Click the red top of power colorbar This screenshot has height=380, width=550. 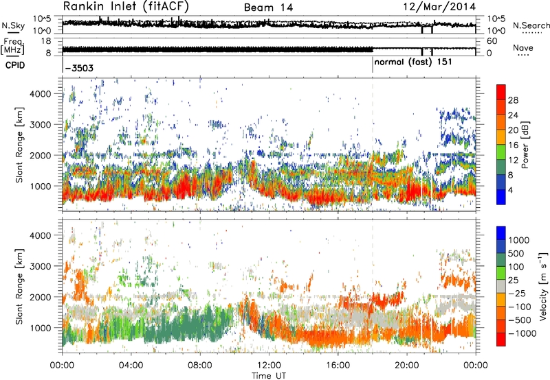(x=501, y=92)
